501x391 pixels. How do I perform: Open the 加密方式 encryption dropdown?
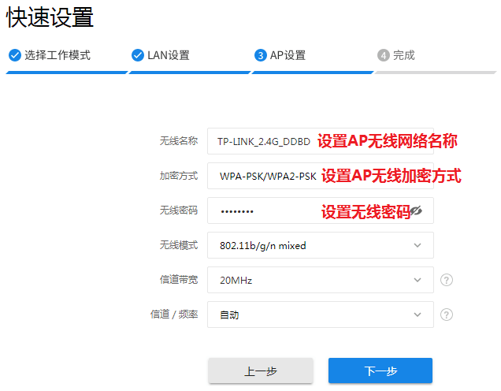point(268,176)
